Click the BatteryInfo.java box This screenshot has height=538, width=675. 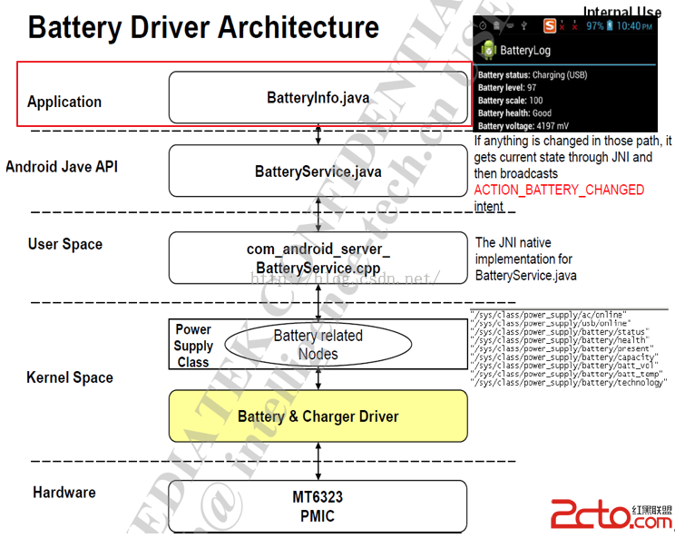pyautogui.click(x=318, y=97)
